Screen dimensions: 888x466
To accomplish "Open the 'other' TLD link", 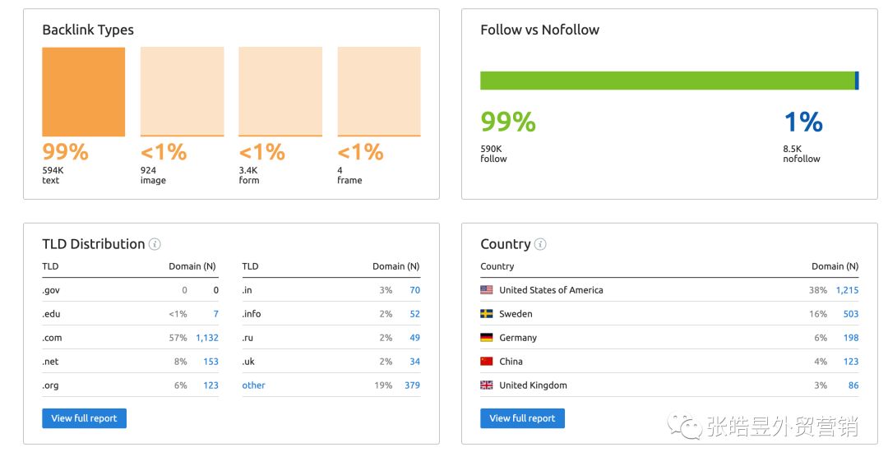I will pyautogui.click(x=253, y=385).
